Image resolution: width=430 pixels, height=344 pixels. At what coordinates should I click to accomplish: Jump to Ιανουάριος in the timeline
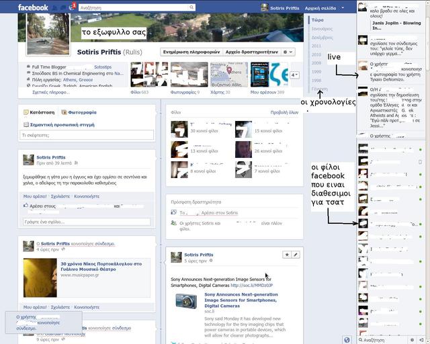click(x=322, y=29)
